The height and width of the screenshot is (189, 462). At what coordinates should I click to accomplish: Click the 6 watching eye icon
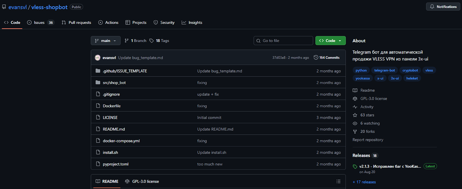(355, 123)
